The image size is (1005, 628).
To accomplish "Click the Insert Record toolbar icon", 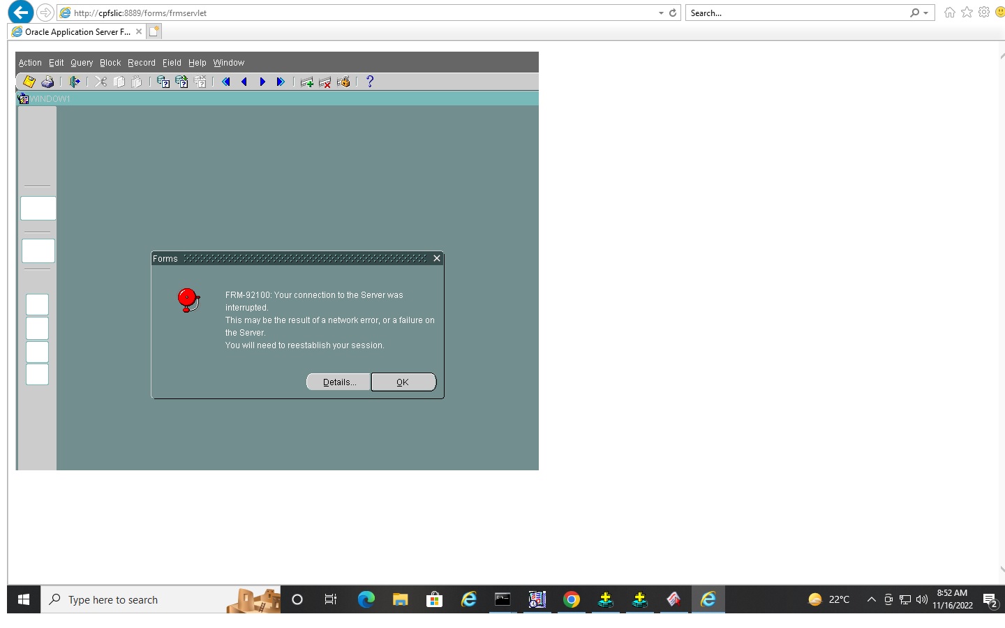I will (306, 82).
